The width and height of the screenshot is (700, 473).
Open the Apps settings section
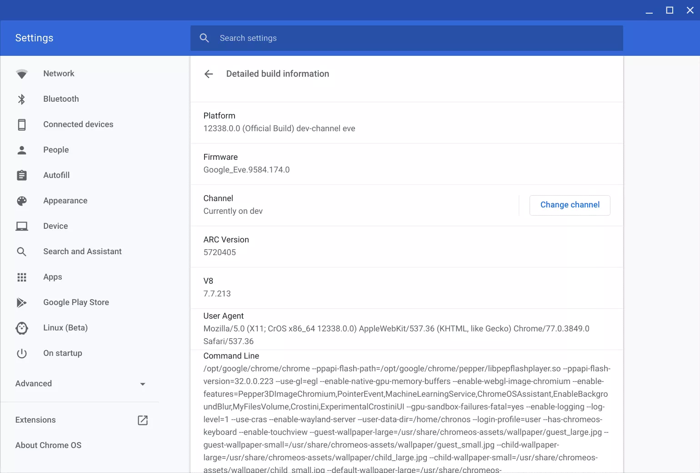[53, 277]
